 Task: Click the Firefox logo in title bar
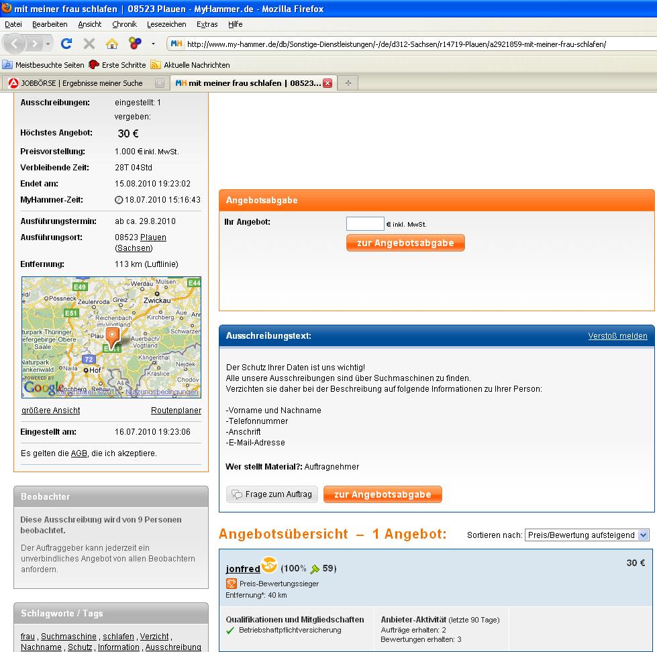[x=7, y=8]
